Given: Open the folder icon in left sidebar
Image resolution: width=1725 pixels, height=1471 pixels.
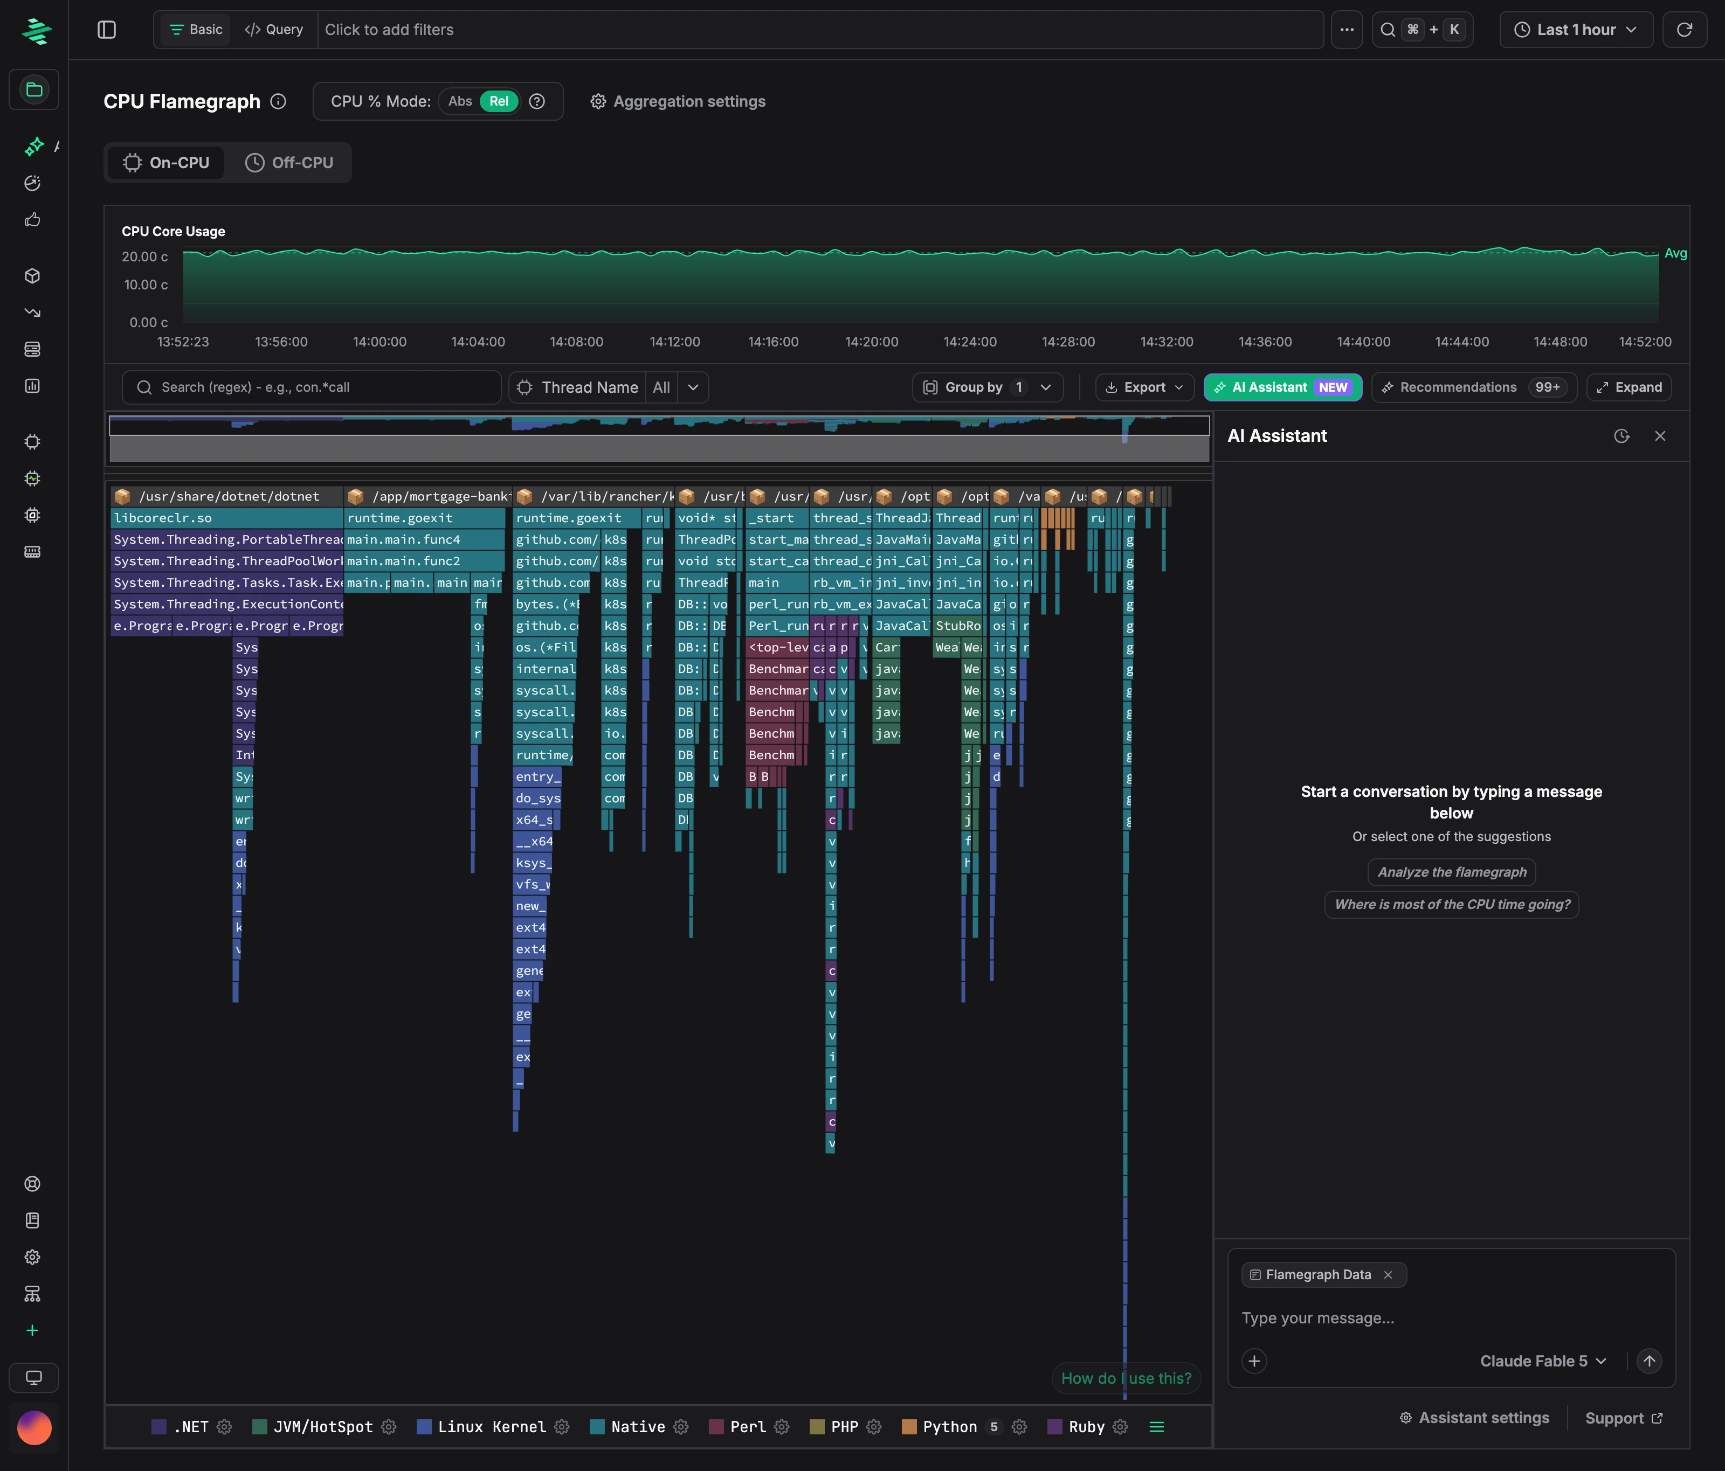Looking at the screenshot, I should point(34,90).
